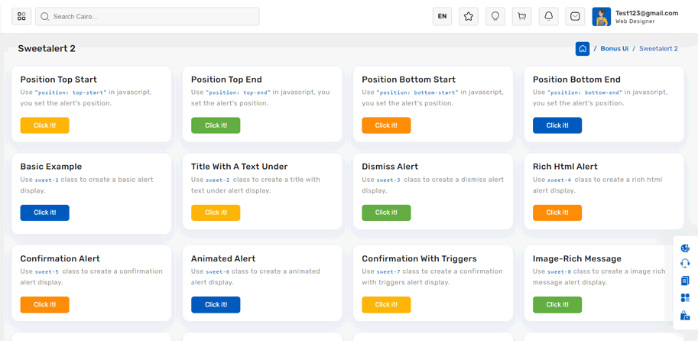This screenshot has width=698, height=341.
Task: Click the Sweetalert 2 page heading
Action: pyautogui.click(x=47, y=48)
